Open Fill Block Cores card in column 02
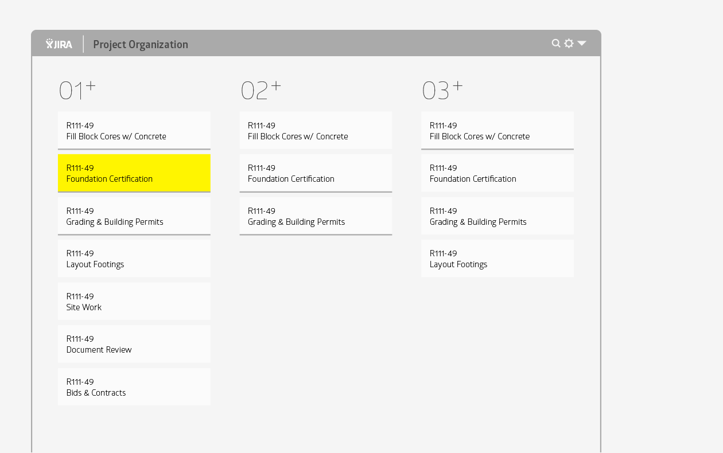 pos(316,131)
